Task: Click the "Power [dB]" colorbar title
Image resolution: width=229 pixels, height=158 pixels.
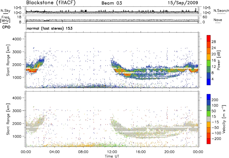Action: coord(219,60)
